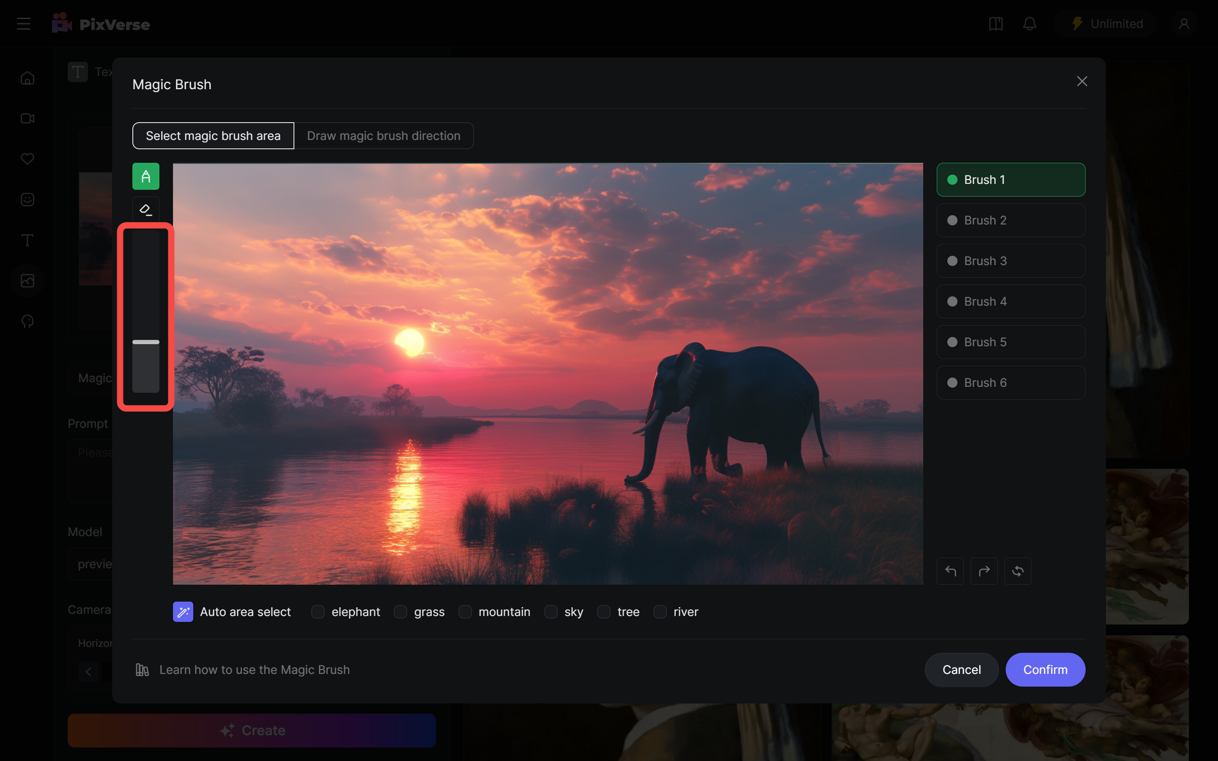Image resolution: width=1218 pixels, height=761 pixels.
Task: Check the sky checkbox
Action: (x=551, y=611)
